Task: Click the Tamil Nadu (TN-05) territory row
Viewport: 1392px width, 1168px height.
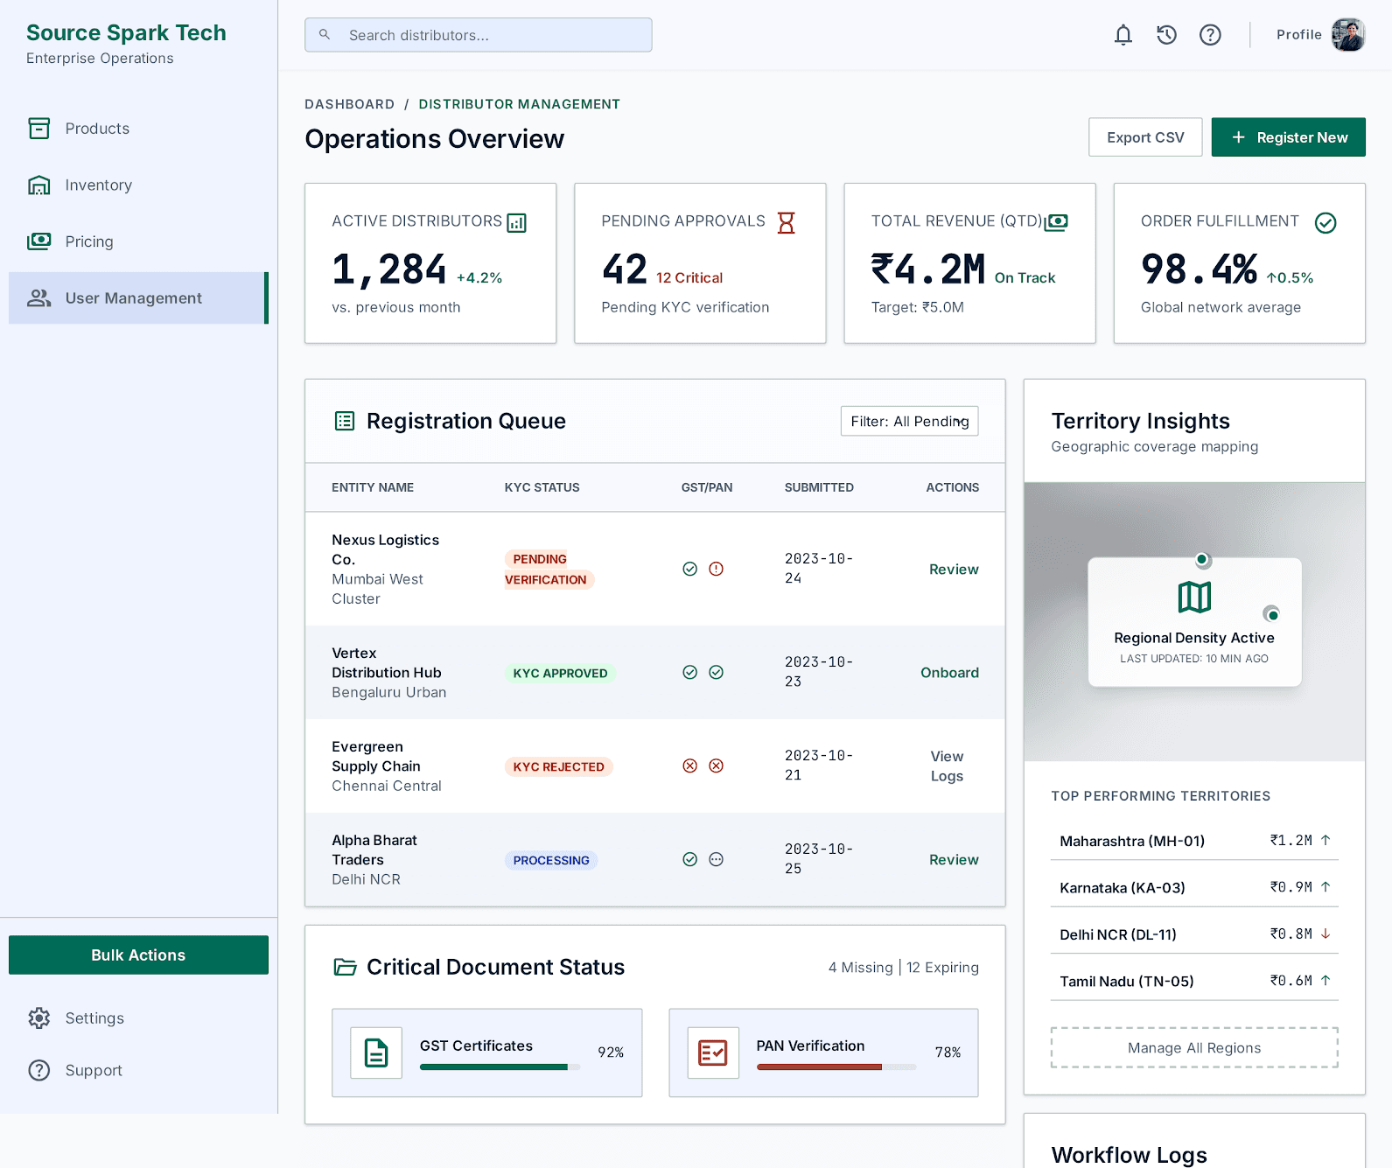Action: coord(1194,981)
